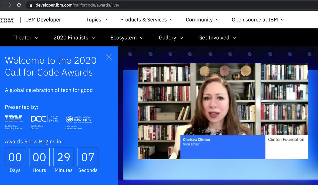Click the Hours countdown box
The height and width of the screenshot is (185, 318).
39,157
